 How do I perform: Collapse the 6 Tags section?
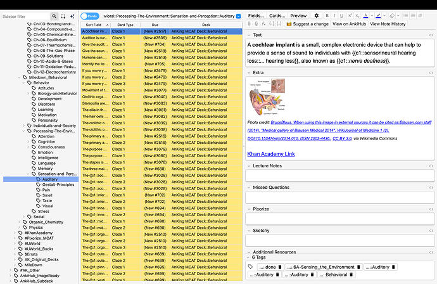[x=248, y=257]
